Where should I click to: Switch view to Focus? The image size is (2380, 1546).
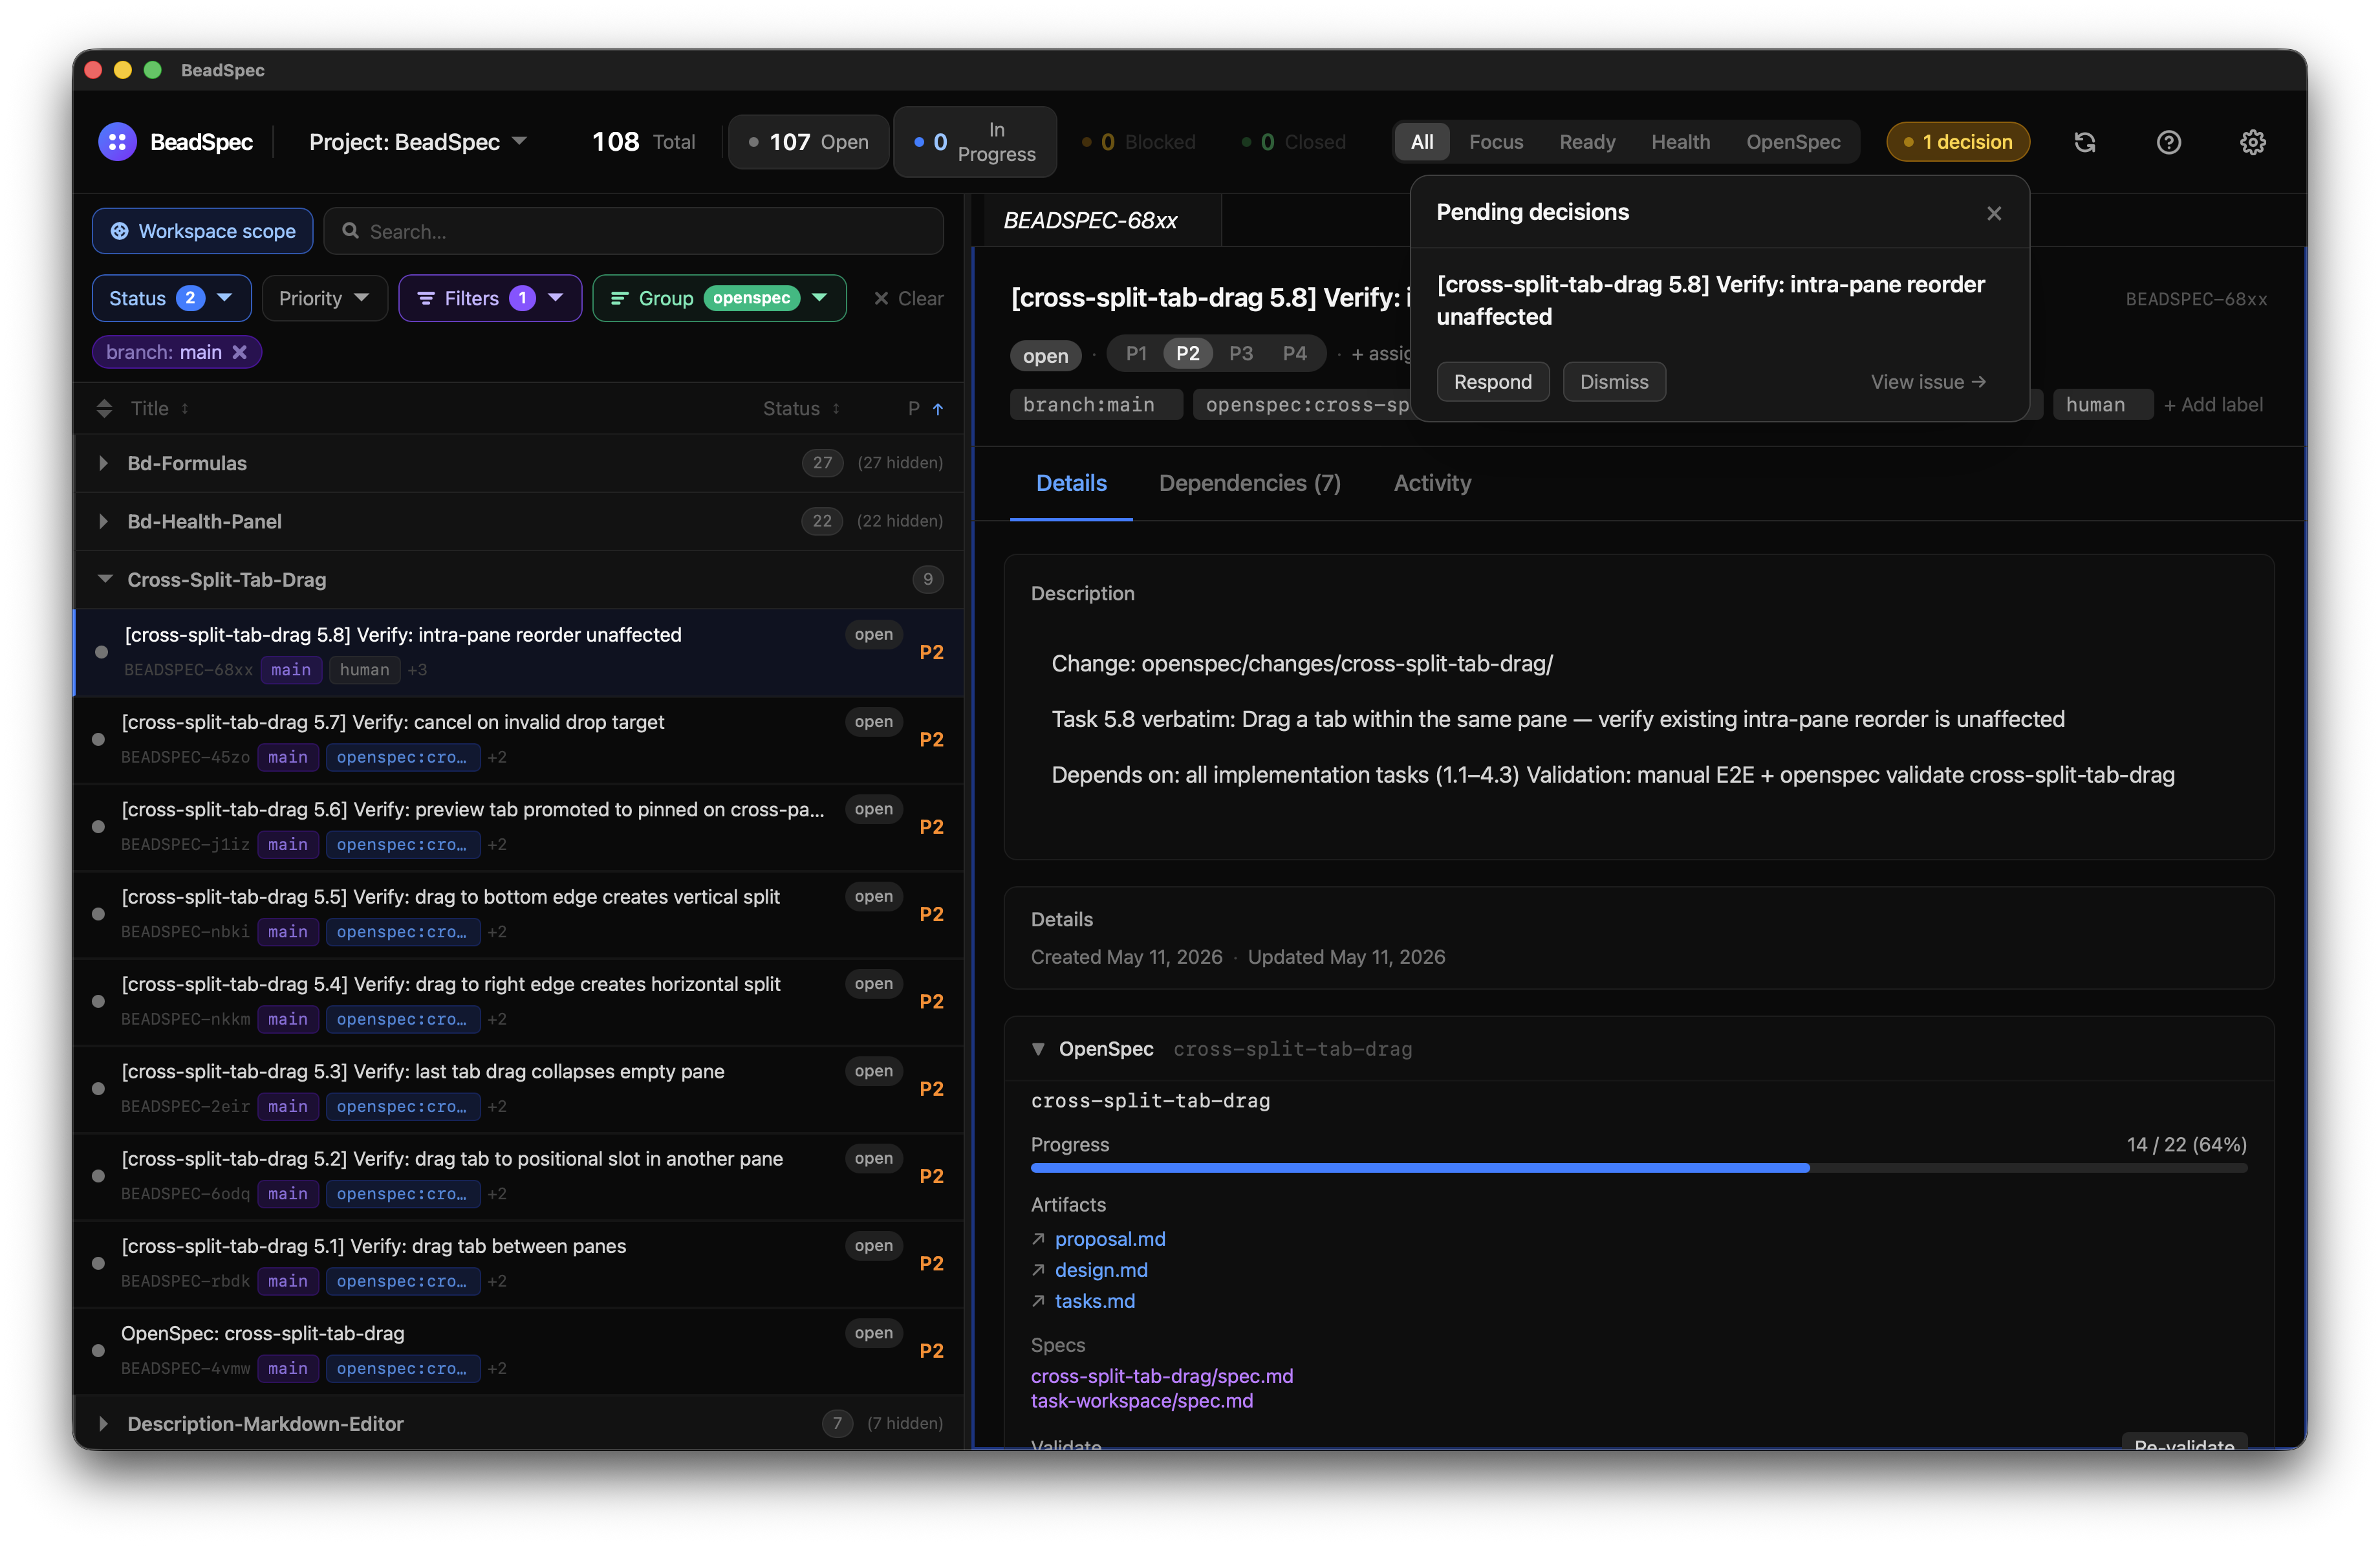point(1496,142)
